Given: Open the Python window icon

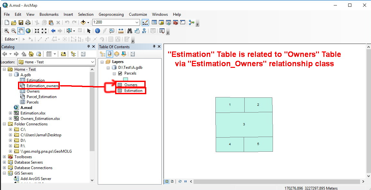Looking at the screenshot, I should coord(182,23).
